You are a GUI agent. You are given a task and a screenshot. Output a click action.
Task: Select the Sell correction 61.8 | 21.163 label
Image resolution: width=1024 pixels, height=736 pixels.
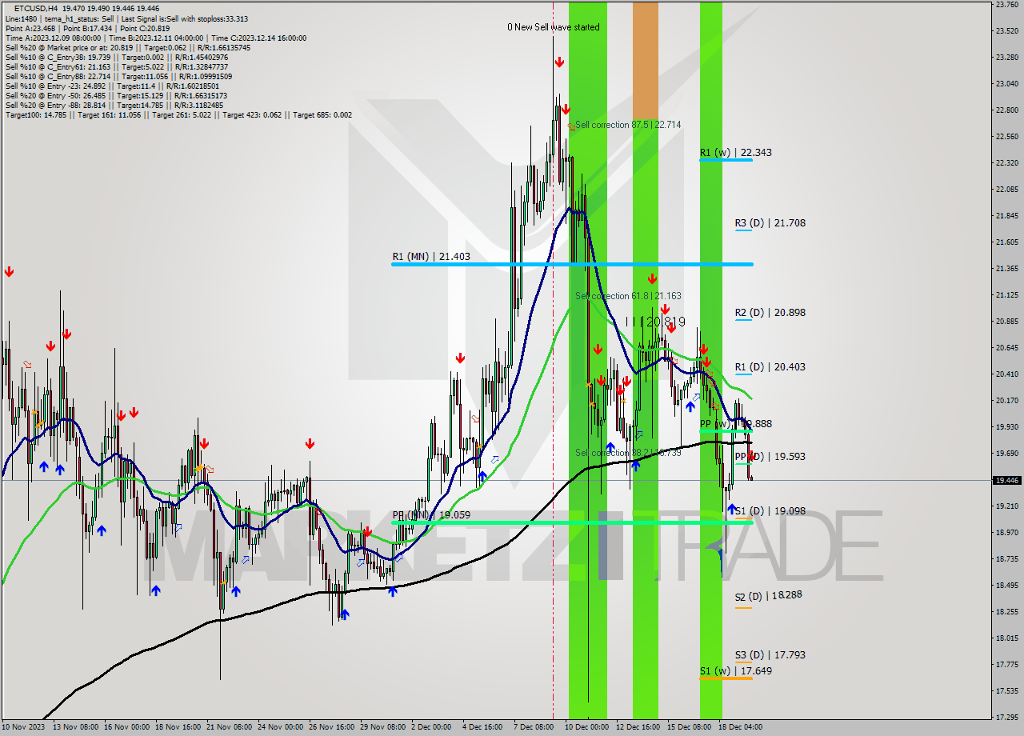628,296
